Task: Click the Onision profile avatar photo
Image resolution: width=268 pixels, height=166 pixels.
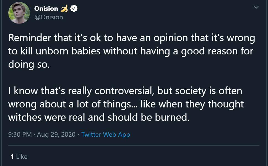Action: [x=19, y=13]
